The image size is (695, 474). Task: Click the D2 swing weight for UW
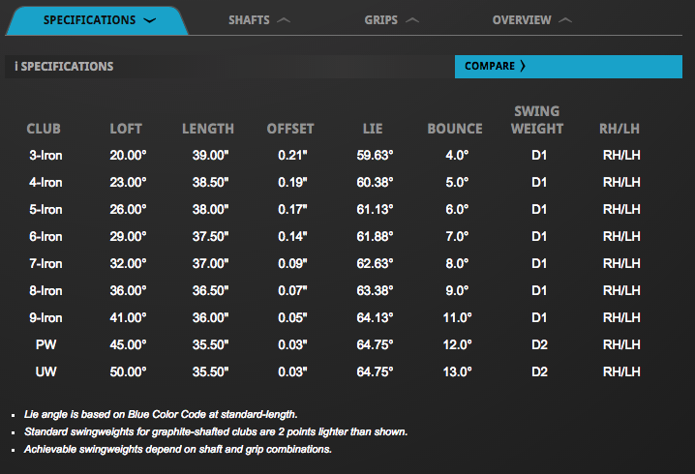pos(539,371)
